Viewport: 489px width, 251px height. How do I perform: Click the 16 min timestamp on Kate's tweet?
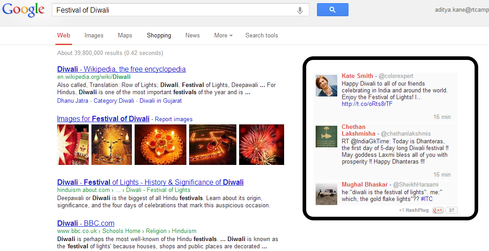point(442,117)
